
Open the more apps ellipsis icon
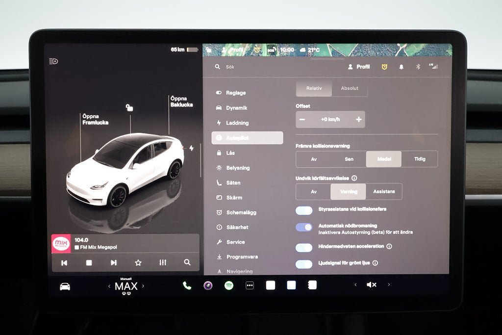[250, 285]
